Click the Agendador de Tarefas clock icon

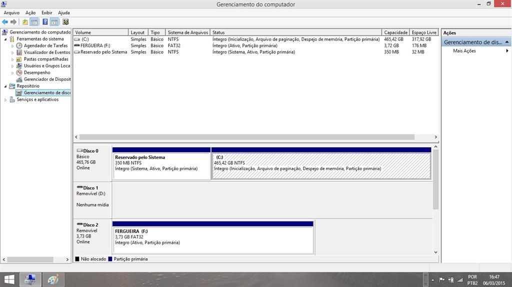click(x=19, y=45)
